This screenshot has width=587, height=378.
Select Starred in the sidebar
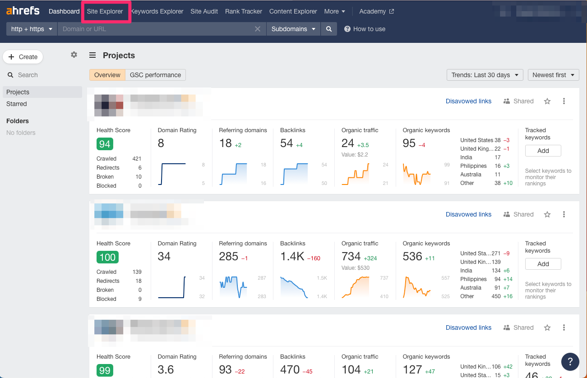click(17, 104)
